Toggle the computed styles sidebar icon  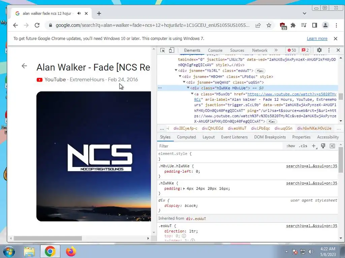click(x=332, y=146)
